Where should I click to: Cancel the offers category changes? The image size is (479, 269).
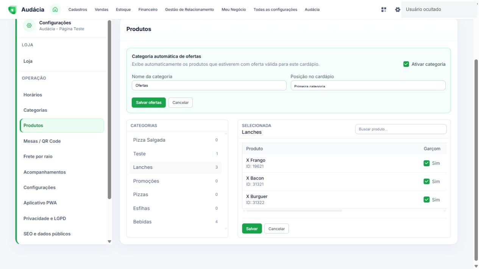(x=181, y=103)
